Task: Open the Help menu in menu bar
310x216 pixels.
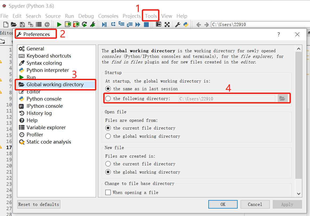Action: (182, 16)
